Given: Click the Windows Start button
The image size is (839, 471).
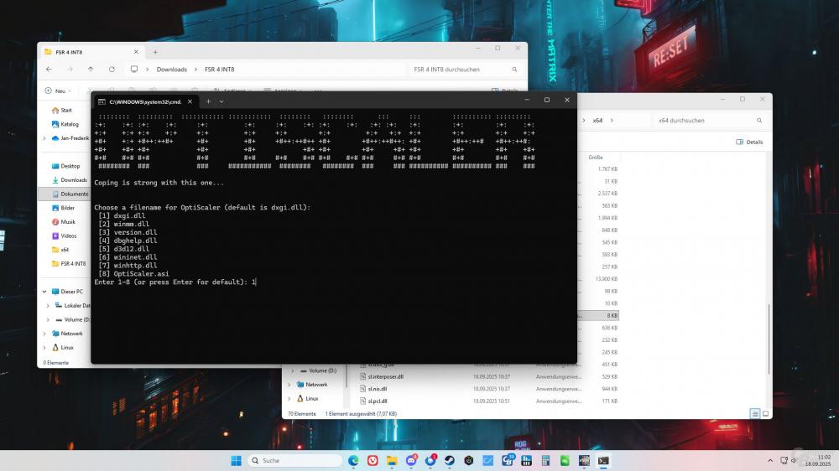Looking at the screenshot, I should pyautogui.click(x=236, y=461).
